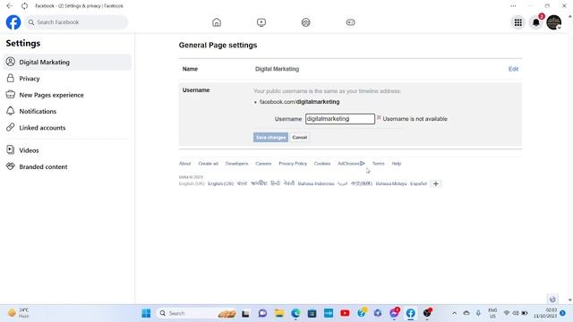Click the taskbar Search box
This screenshot has height=322, width=573.
click(197, 313)
